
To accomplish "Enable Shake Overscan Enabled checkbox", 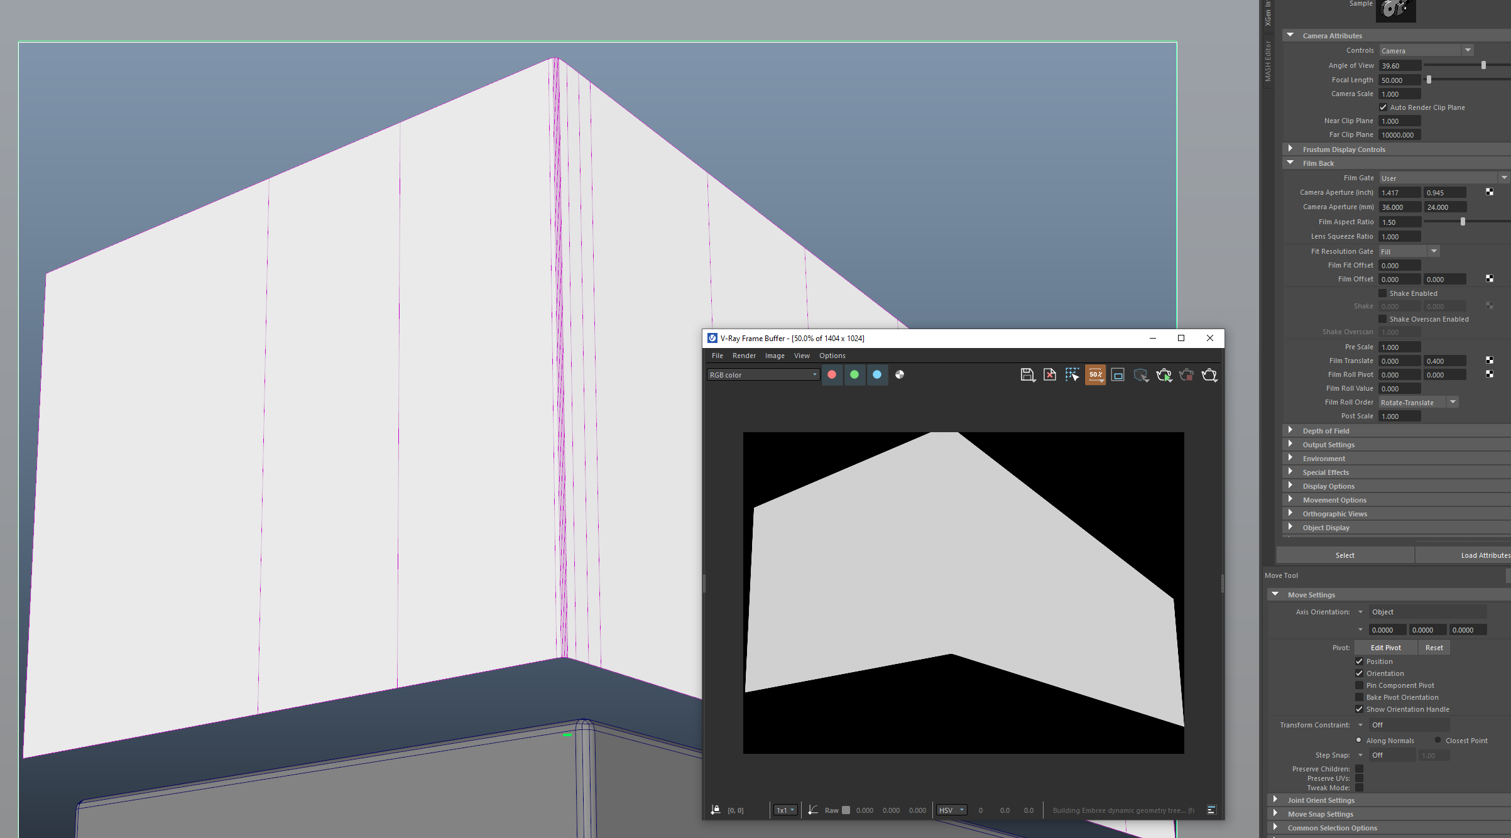I will tap(1383, 319).
